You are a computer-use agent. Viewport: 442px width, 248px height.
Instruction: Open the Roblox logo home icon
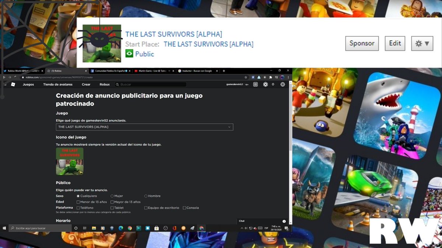point(13,85)
